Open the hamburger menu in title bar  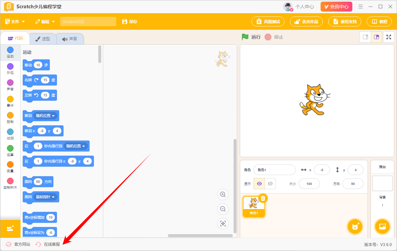(x=361, y=7)
